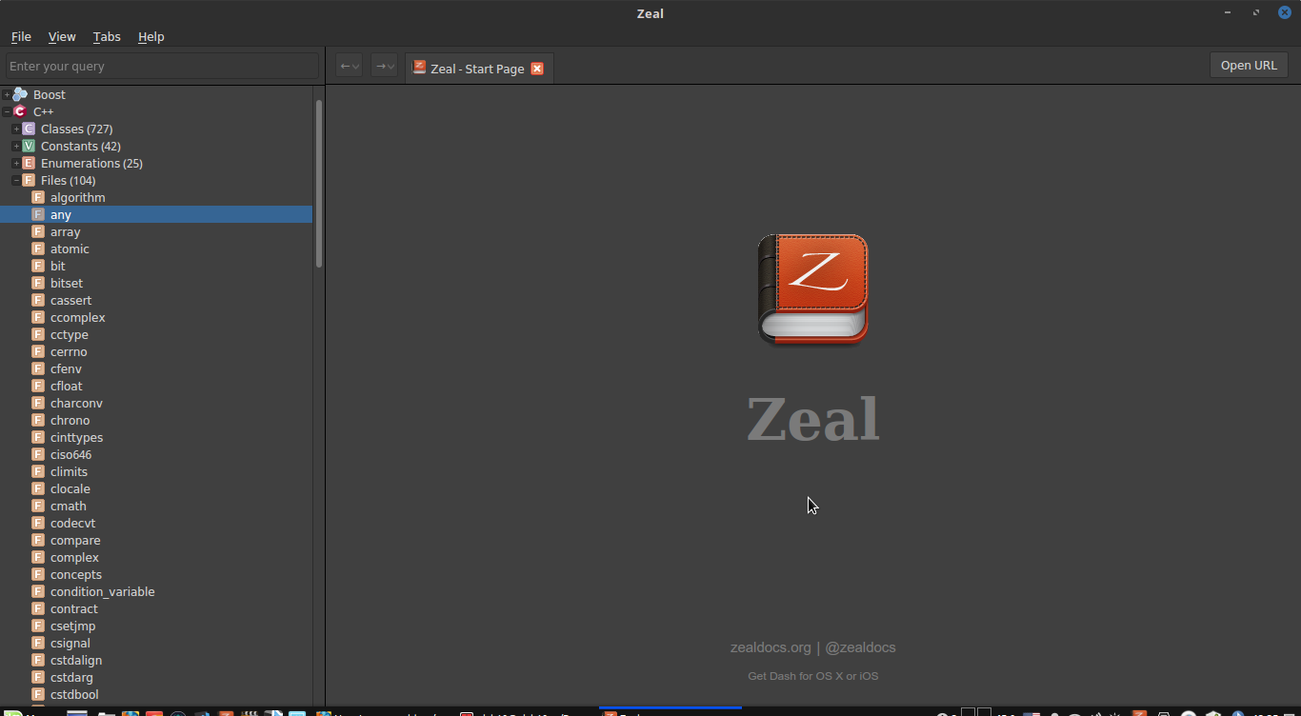Expand the Boost docset node
This screenshot has height=716, width=1301.
click(7, 94)
